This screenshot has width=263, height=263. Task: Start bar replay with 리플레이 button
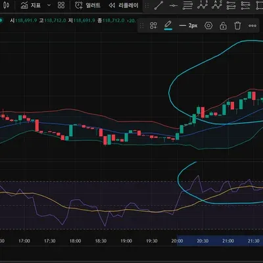point(124,5)
